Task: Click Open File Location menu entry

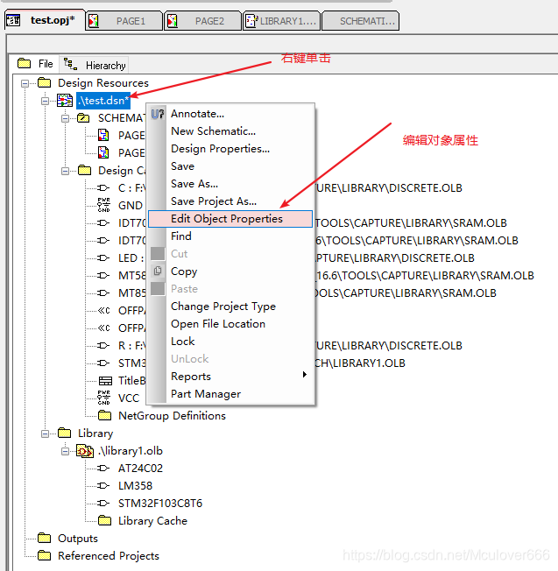Action: click(217, 324)
